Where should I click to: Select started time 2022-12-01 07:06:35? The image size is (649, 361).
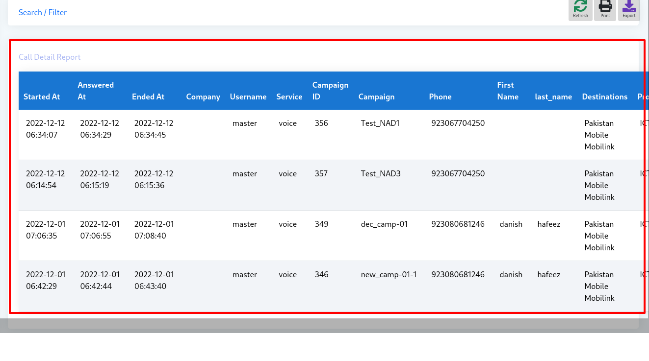[x=46, y=230]
